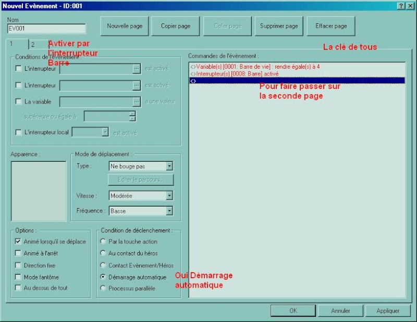The width and height of the screenshot is (417, 322).
Task: Enable the first L'interrupteur condition checkbox
Action: [19, 69]
